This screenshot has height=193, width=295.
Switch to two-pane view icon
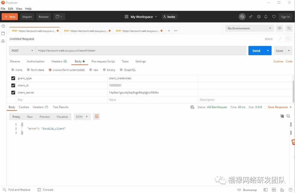point(274,190)
